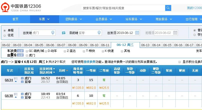Click the station icon beside 宜春 in G634 row
The height and width of the screenshot is (110, 202).
click(22, 82)
